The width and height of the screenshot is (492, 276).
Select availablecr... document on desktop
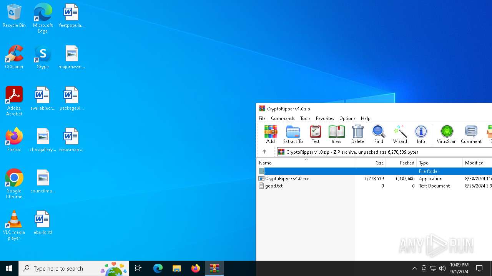(x=43, y=99)
